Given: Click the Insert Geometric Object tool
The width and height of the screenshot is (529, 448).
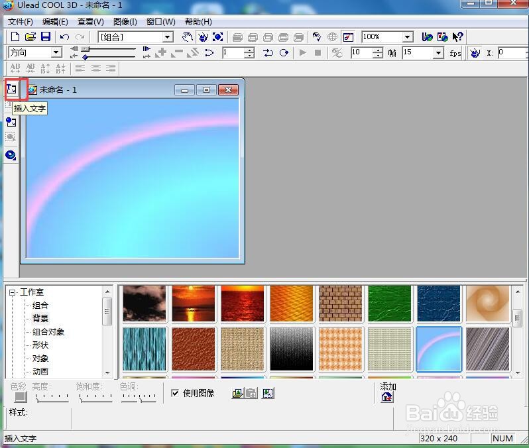Looking at the screenshot, I should coord(11,155).
